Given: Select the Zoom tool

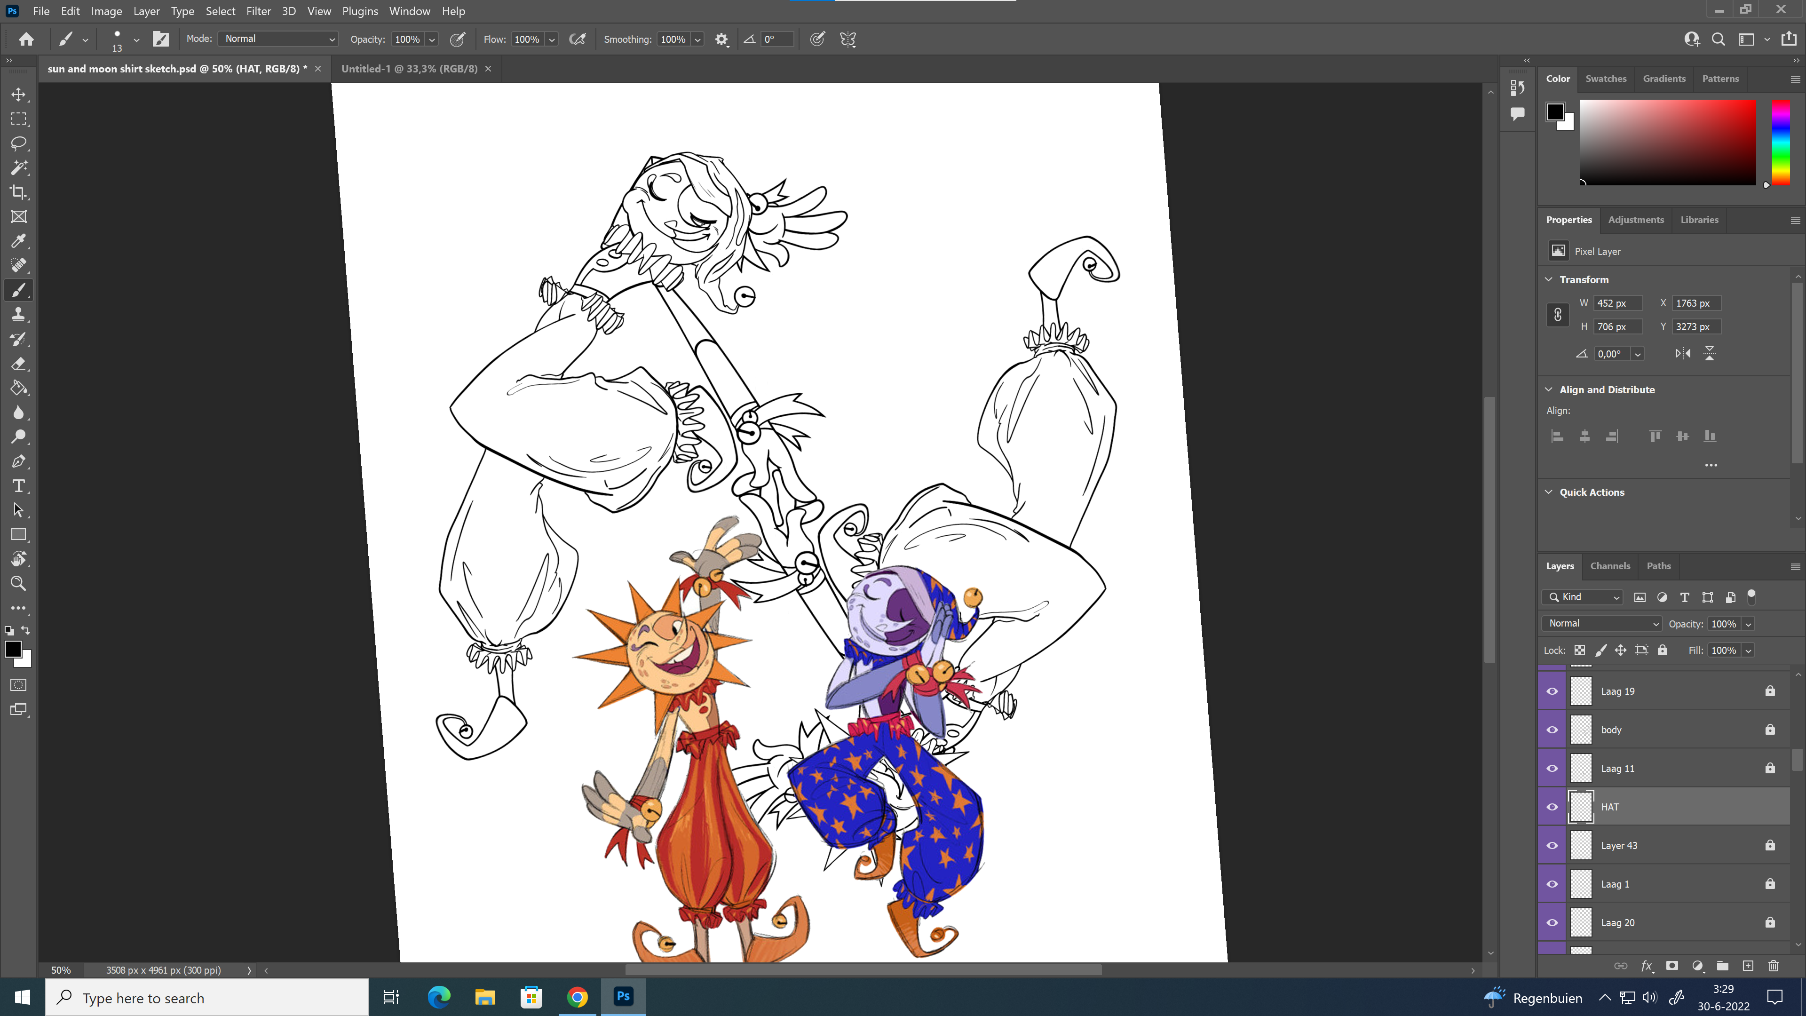Looking at the screenshot, I should (19, 583).
